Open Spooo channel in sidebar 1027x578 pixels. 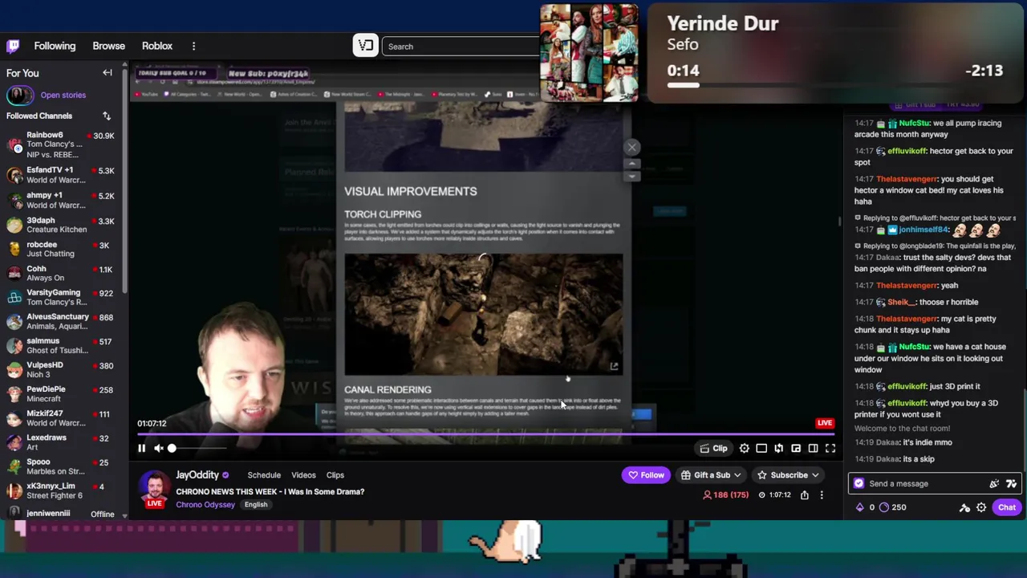[62, 466]
